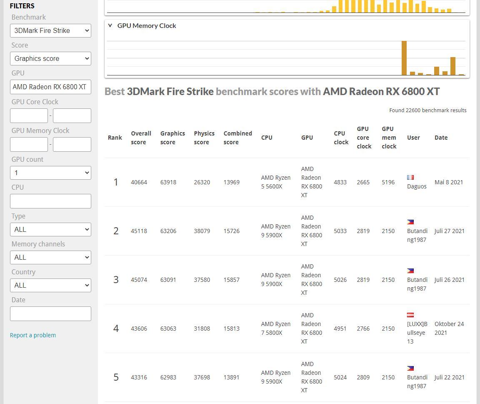Click user [LUXX]Bullseye13
This screenshot has width=480, height=404.
[x=417, y=333]
